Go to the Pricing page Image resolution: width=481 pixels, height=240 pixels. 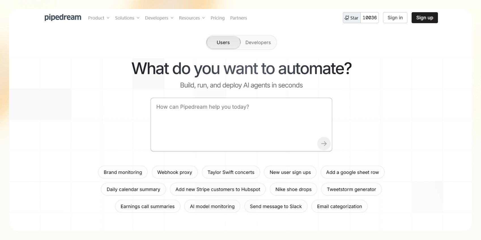click(218, 18)
